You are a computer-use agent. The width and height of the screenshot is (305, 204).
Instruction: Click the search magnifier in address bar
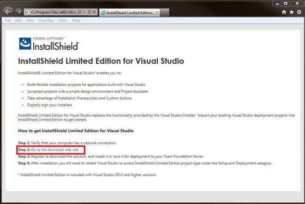click(79, 12)
